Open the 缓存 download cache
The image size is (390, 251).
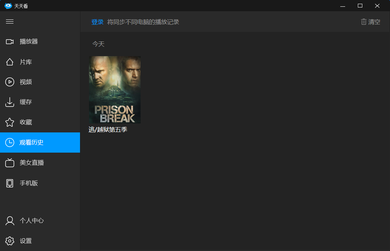tap(26, 102)
